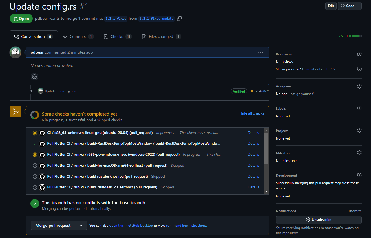Screen dimensions: 371x238
Task: Open Details for build rustdesk ios ipa check
Action: [253, 177]
